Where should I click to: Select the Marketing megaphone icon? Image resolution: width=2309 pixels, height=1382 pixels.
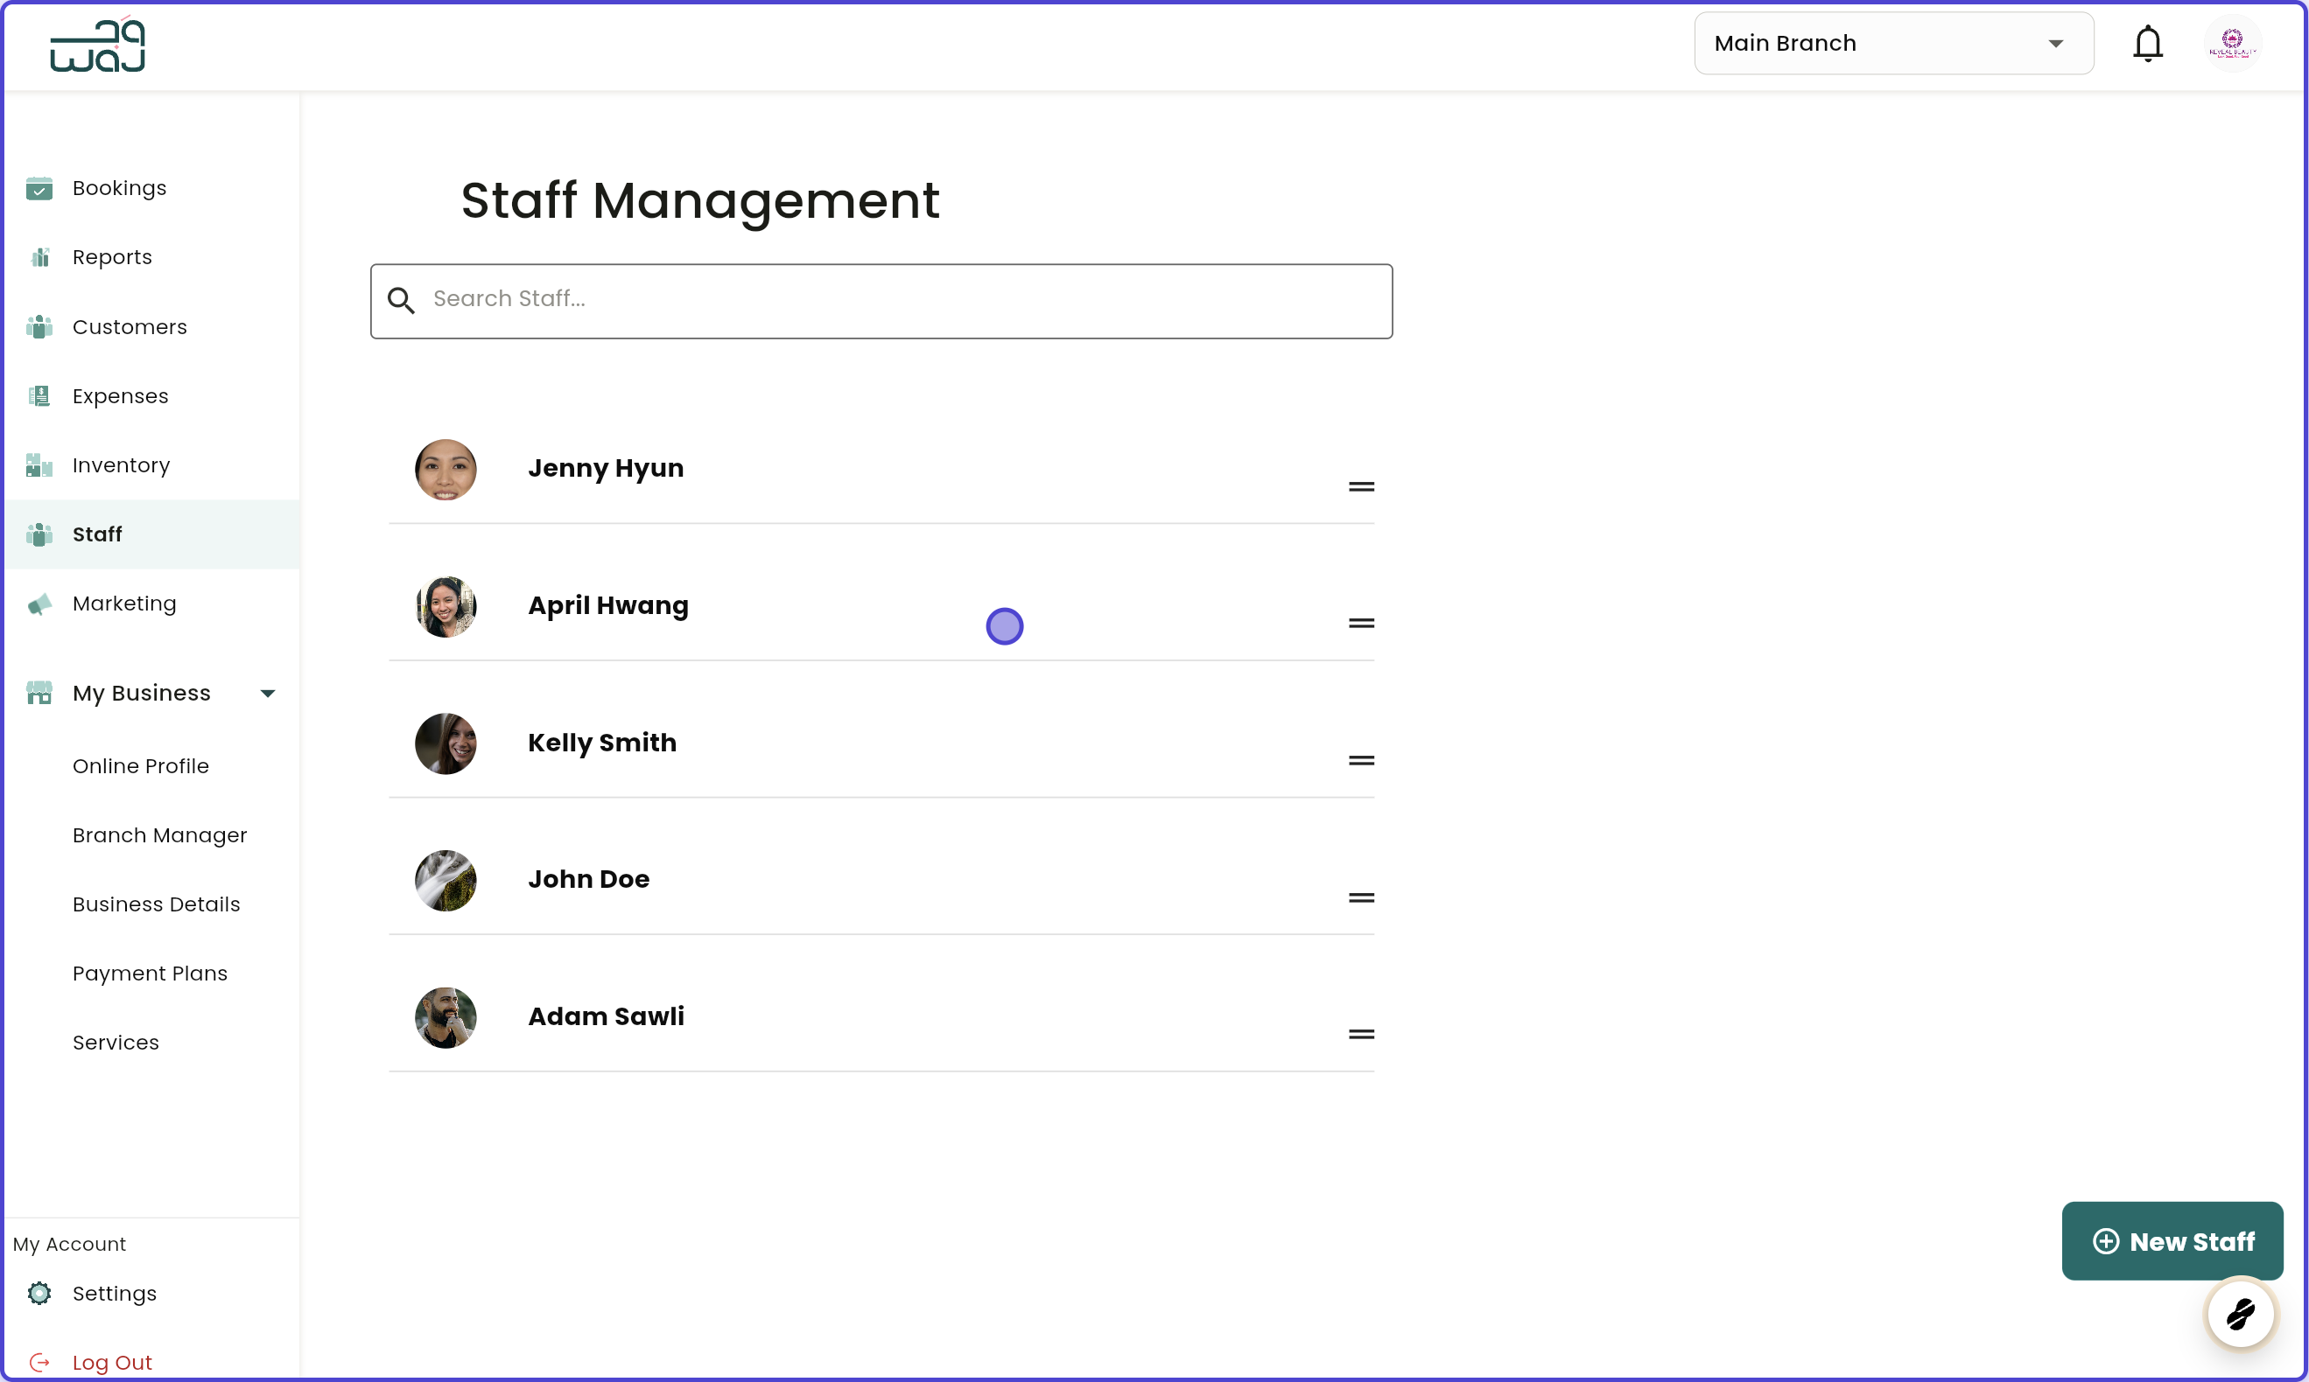pyautogui.click(x=39, y=604)
